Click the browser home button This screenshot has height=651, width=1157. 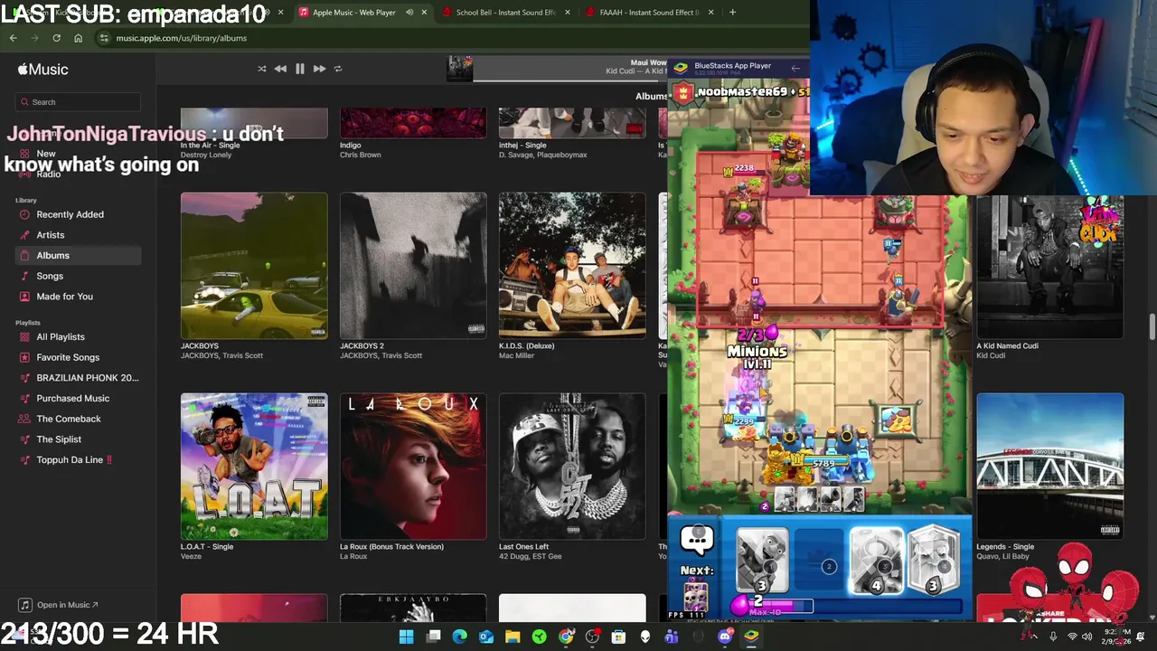(x=78, y=38)
